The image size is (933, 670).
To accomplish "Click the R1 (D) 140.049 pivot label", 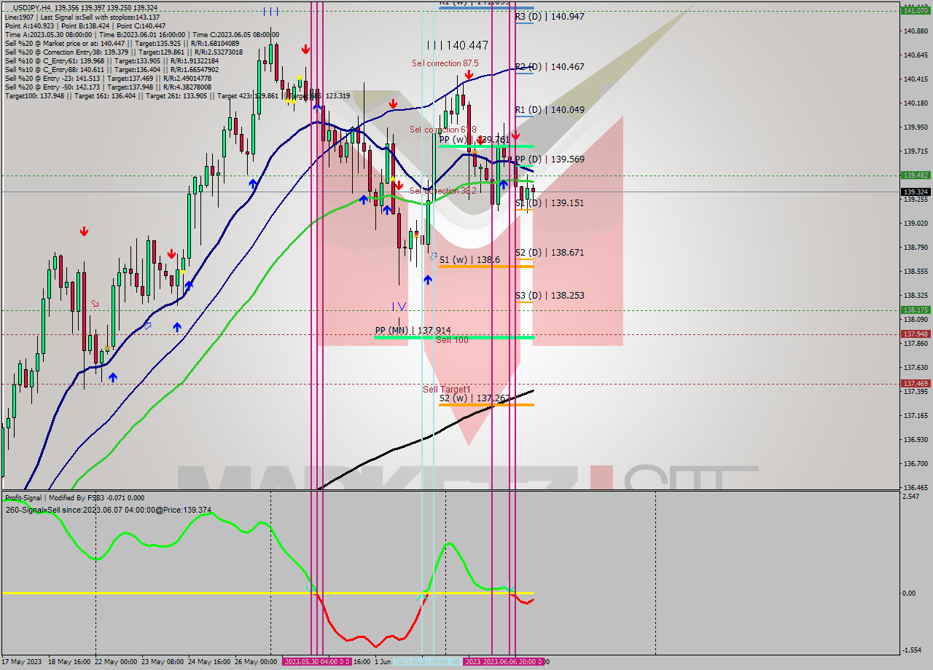I will (550, 110).
